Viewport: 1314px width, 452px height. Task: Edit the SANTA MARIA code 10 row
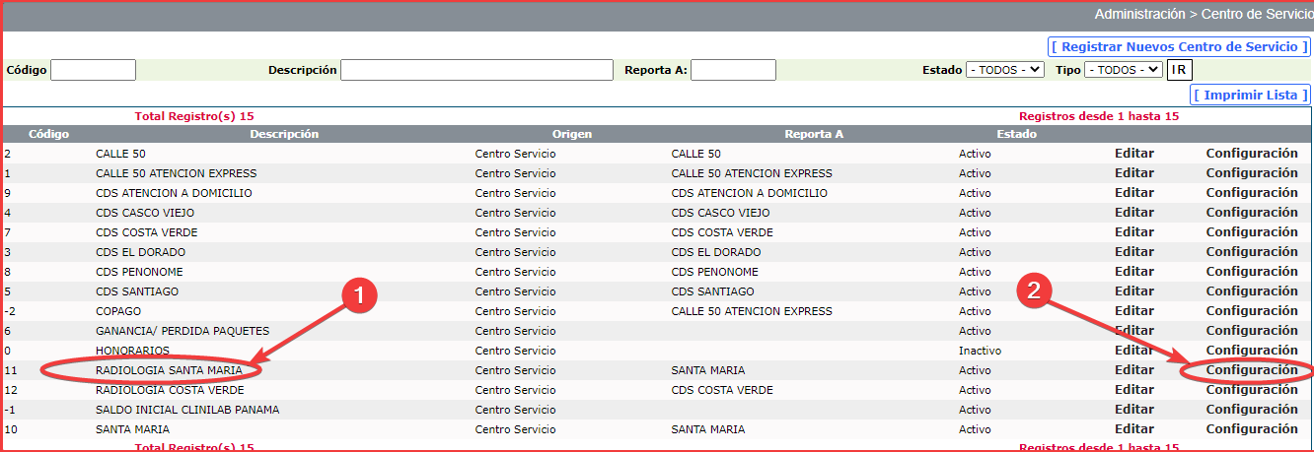(1134, 429)
